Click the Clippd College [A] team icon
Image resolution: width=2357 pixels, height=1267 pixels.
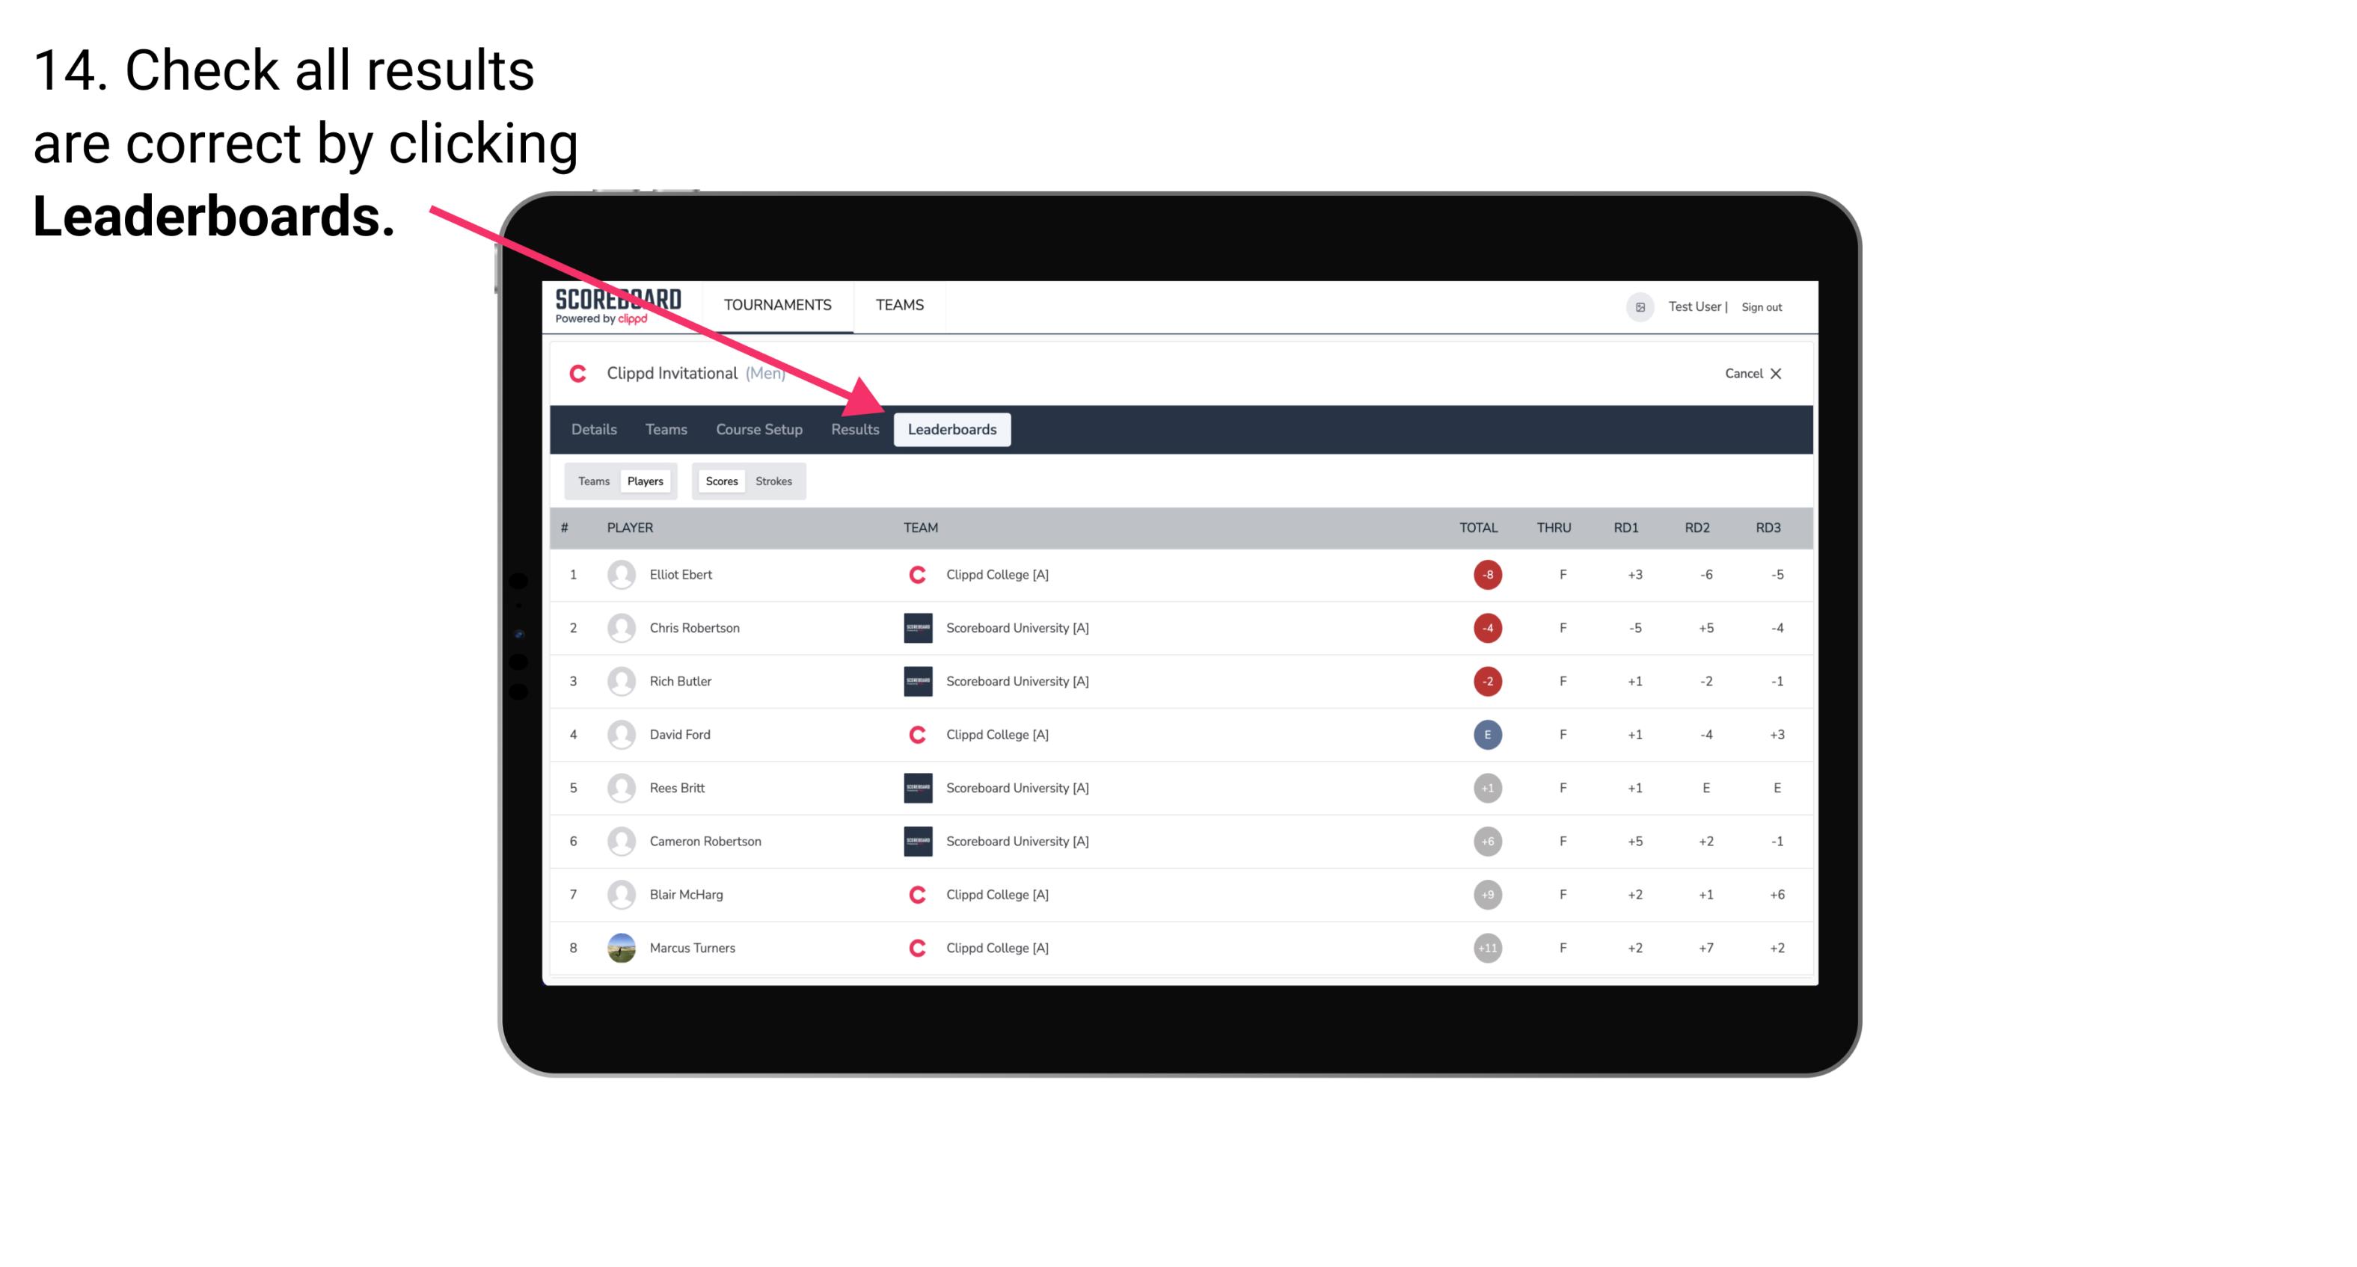915,574
